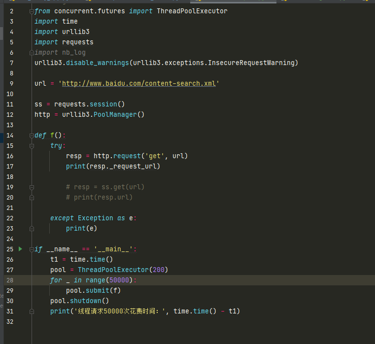Click 'Exception' class name on line 22
The height and width of the screenshot is (344, 375).
point(96,218)
